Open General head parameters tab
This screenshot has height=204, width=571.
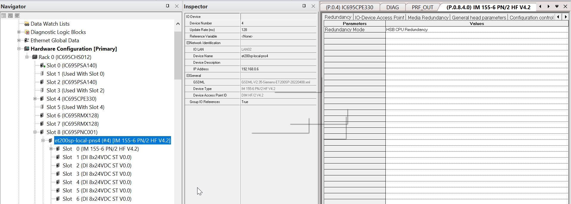tap(479, 18)
